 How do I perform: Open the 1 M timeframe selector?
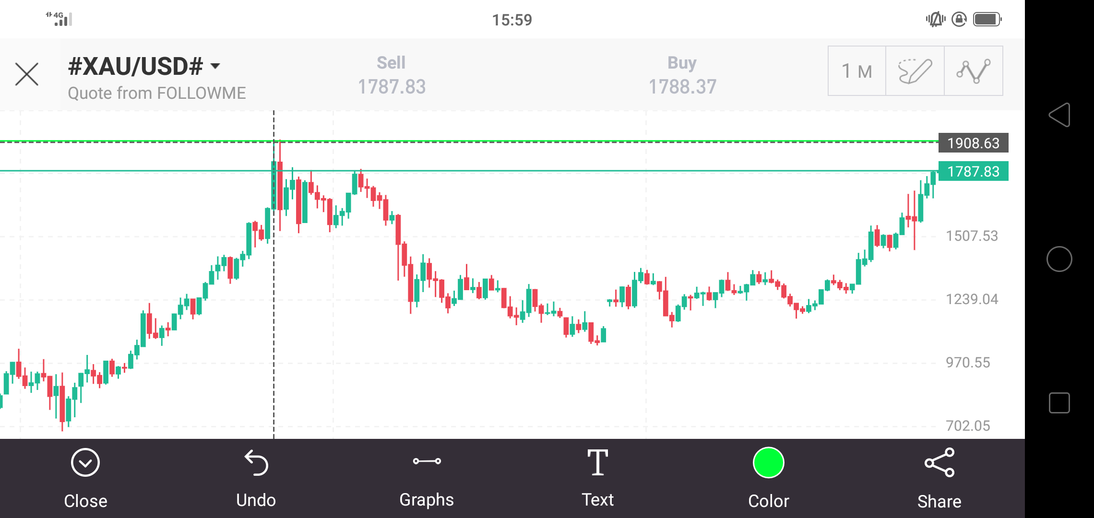[x=857, y=71]
